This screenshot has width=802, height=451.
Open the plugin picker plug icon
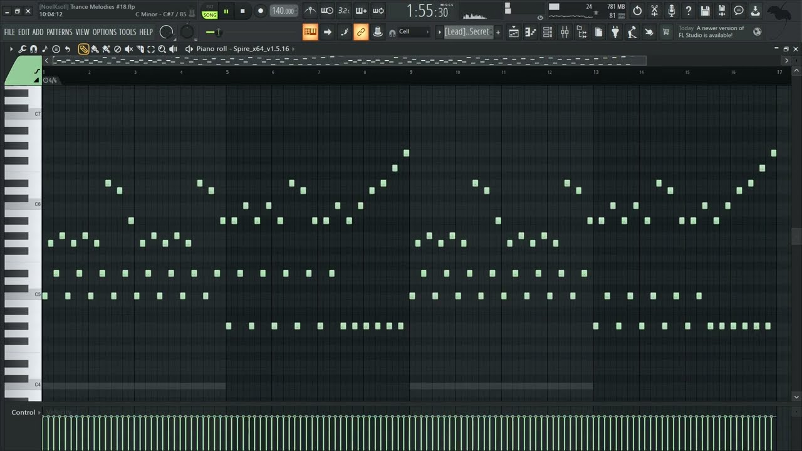pos(615,32)
